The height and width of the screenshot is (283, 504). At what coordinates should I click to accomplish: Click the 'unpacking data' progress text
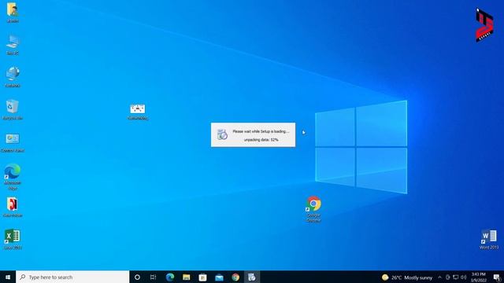(x=261, y=140)
